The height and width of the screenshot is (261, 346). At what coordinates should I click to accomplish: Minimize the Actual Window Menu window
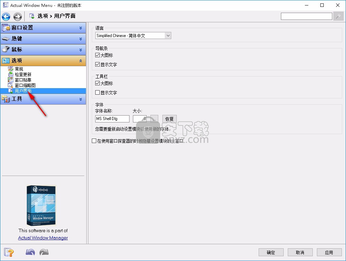tap(307, 5)
